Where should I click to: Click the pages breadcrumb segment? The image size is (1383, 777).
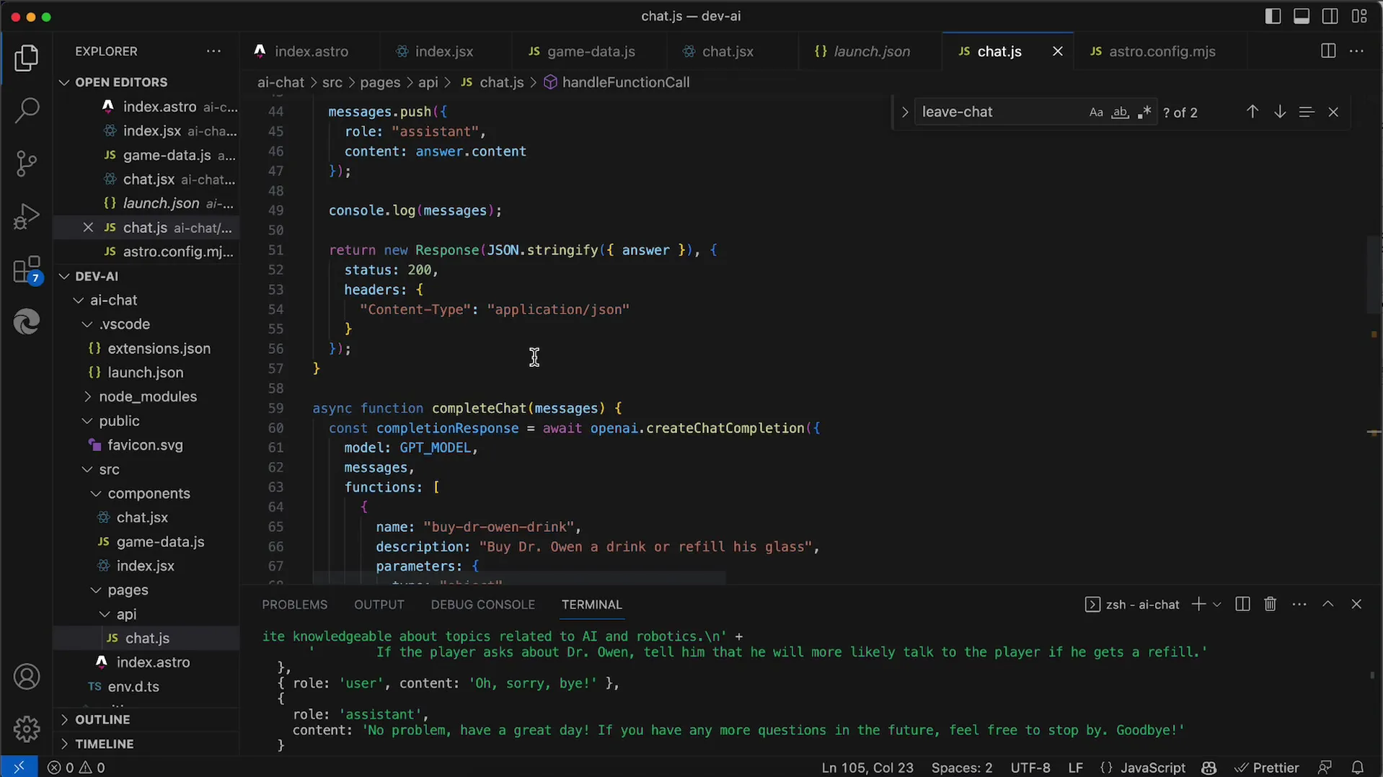point(380,82)
